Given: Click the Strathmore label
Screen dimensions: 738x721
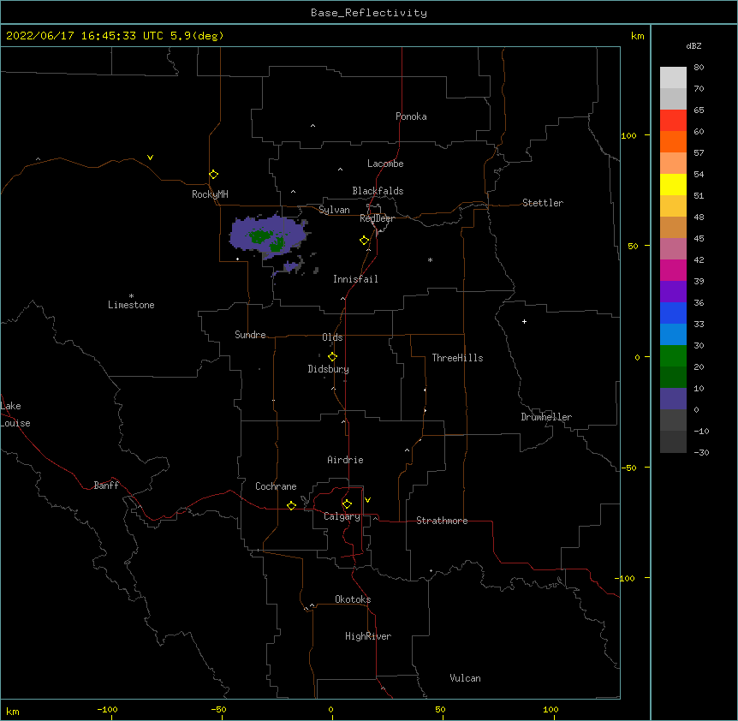Looking at the screenshot, I should 442,521.
